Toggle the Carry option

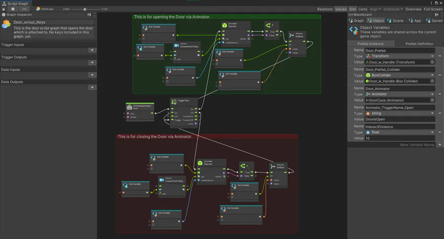363,9
